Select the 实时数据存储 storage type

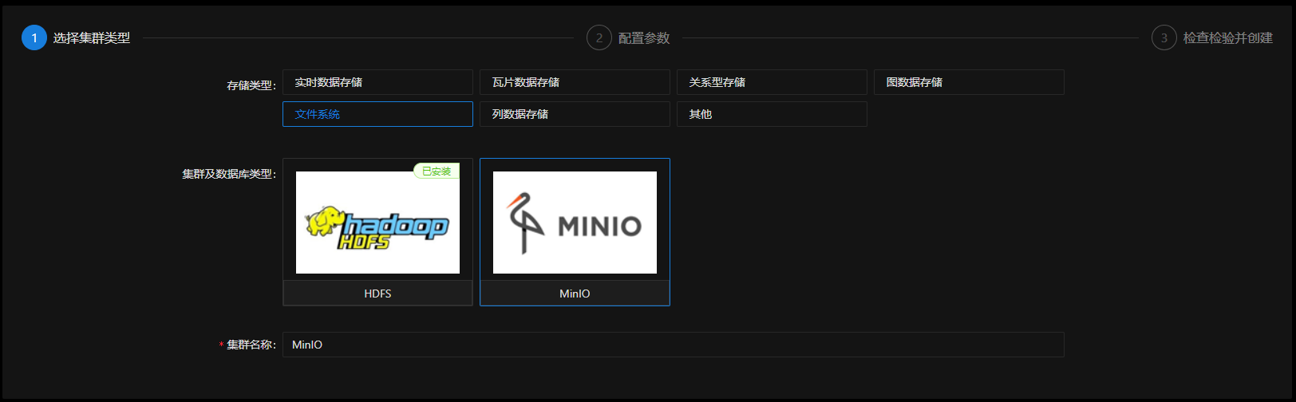pyautogui.click(x=377, y=82)
